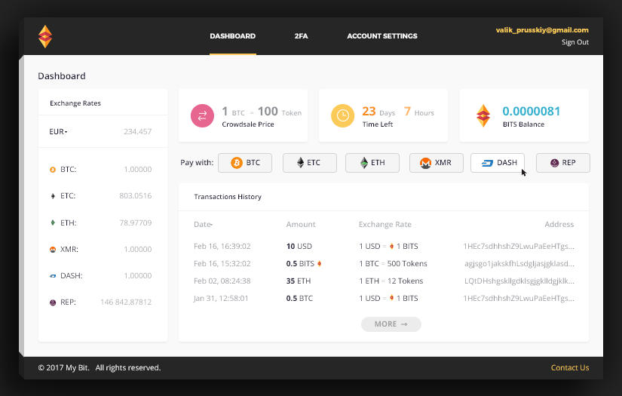Click the BITS Balance diamond logo icon
This screenshot has height=396, width=622.
483,115
